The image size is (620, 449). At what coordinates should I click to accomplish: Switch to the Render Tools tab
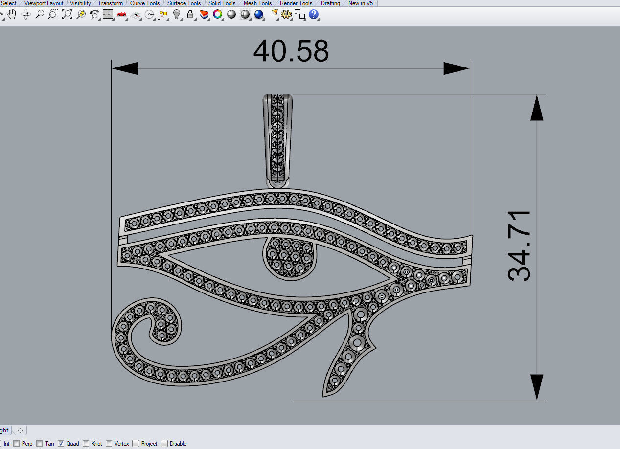[296, 3]
